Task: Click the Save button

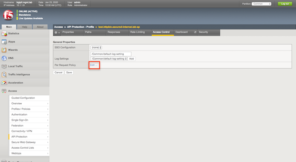Action: (69, 73)
